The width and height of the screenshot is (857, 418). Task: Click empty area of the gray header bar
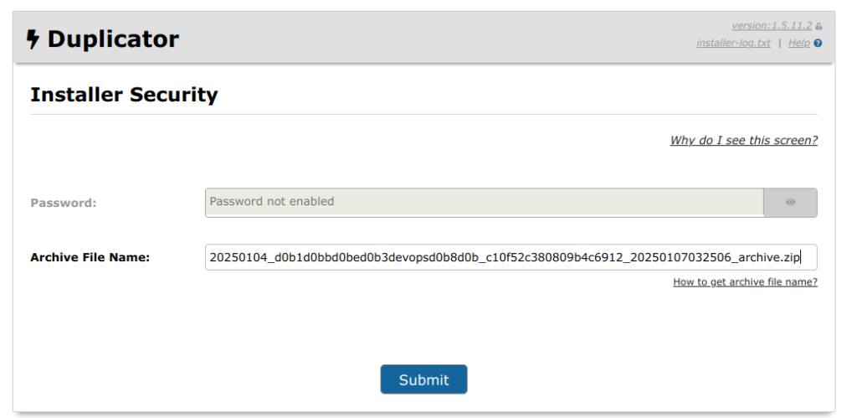418,38
